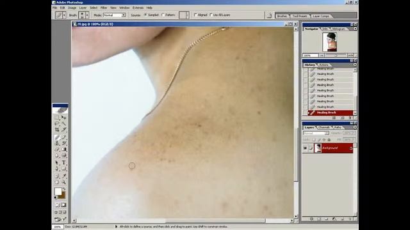
Task: Click the Navigator image thumbnail
Action: [329, 42]
